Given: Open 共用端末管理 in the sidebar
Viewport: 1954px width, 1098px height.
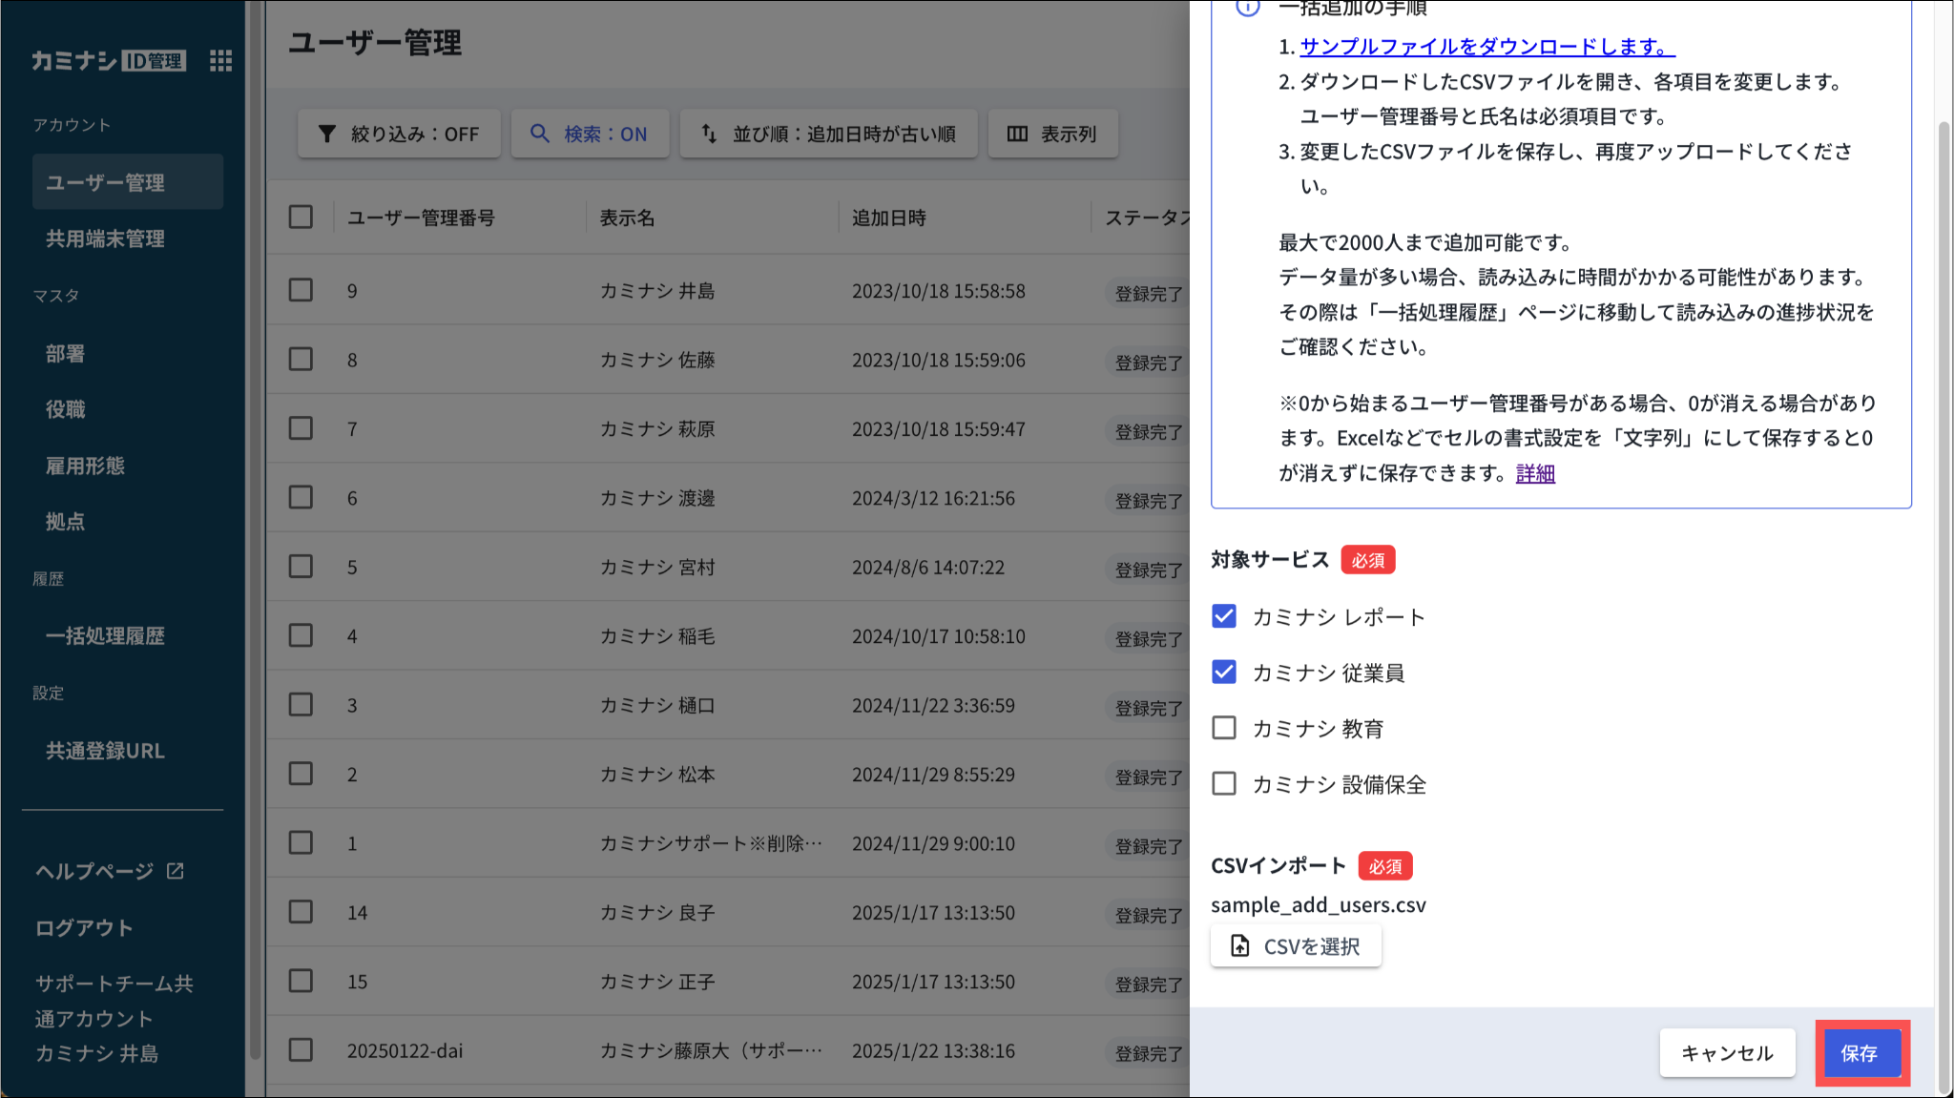Looking at the screenshot, I should (x=105, y=238).
